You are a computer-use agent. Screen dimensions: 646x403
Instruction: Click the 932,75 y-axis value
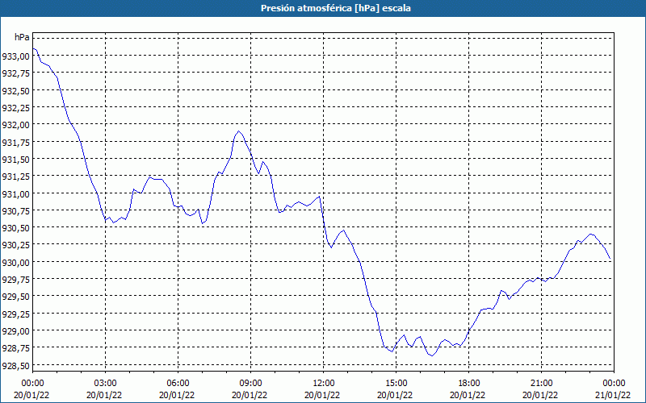(15, 73)
